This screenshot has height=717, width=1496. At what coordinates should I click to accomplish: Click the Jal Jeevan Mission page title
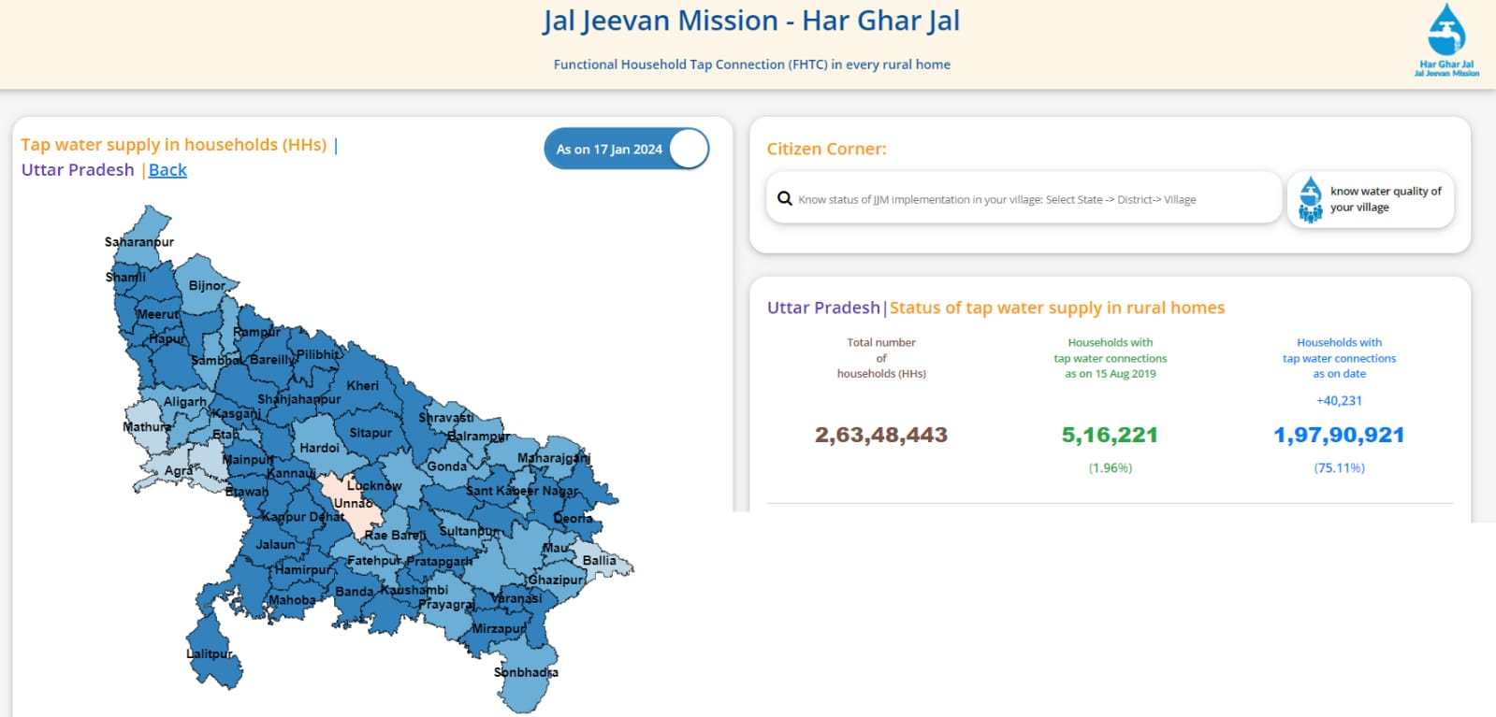pos(750,21)
